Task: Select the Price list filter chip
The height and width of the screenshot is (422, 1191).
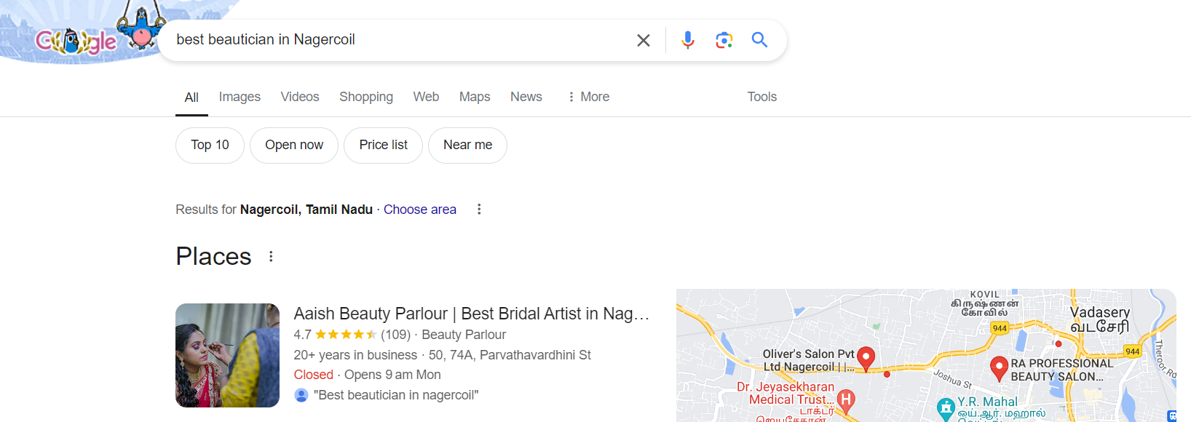Action: tap(383, 145)
